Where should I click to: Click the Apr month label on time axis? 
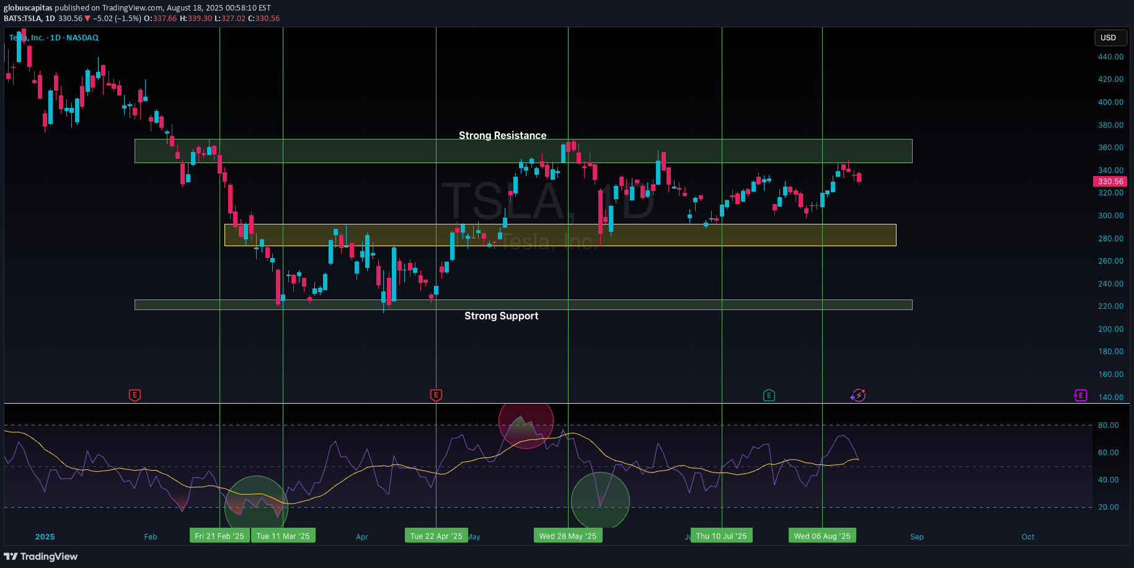(x=362, y=537)
